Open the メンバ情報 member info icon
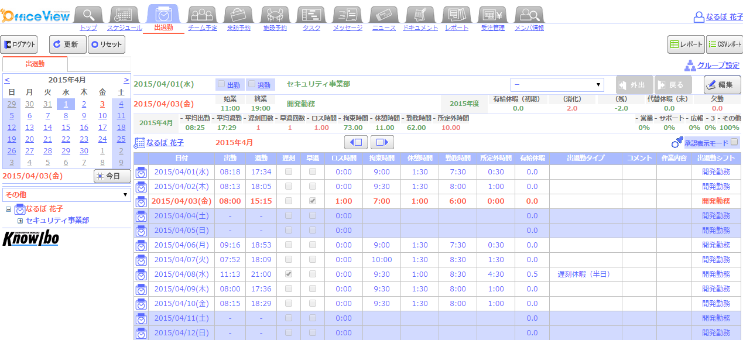This screenshot has width=743, height=340. (x=530, y=14)
